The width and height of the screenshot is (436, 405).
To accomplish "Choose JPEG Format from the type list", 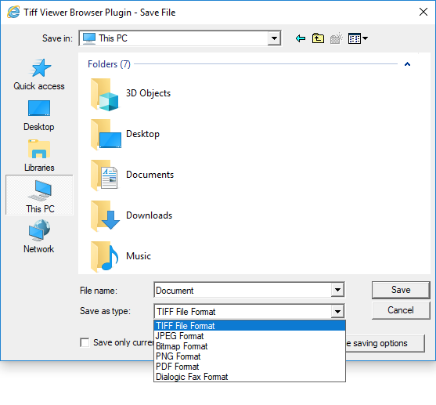I will [x=250, y=336].
